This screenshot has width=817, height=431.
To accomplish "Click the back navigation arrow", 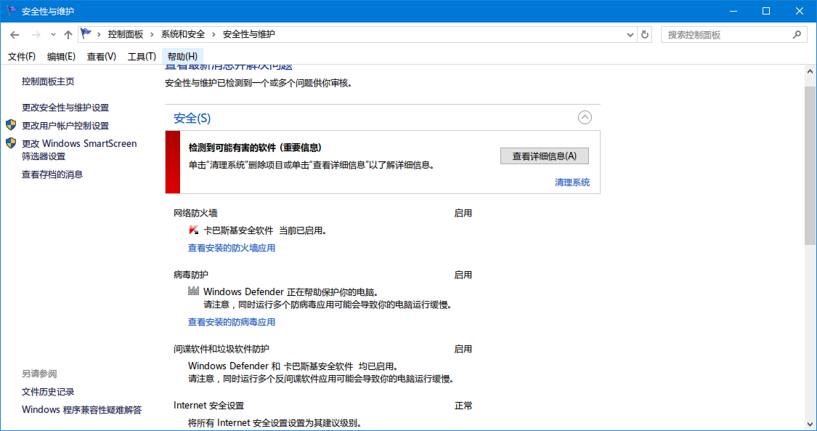I will tap(15, 34).
